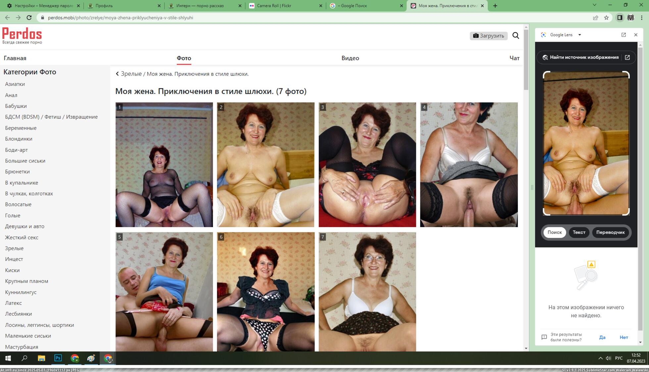The height and width of the screenshot is (372, 649).
Task: Open File Explorer from the taskbar
Action: (x=41, y=358)
